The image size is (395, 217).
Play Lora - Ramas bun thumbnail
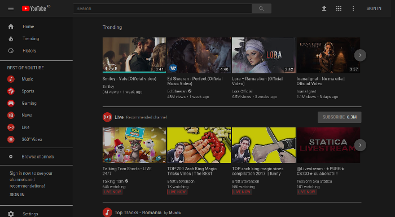click(x=264, y=55)
